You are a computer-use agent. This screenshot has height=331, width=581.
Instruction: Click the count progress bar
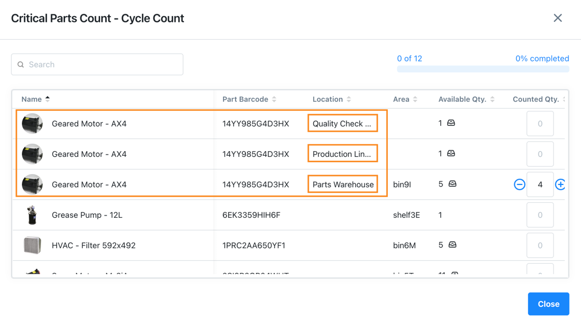point(483,69)
